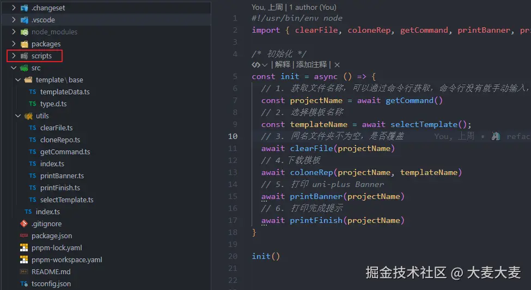
Task: Click the getCommand() call on line 7
Action: coord(414,100)
